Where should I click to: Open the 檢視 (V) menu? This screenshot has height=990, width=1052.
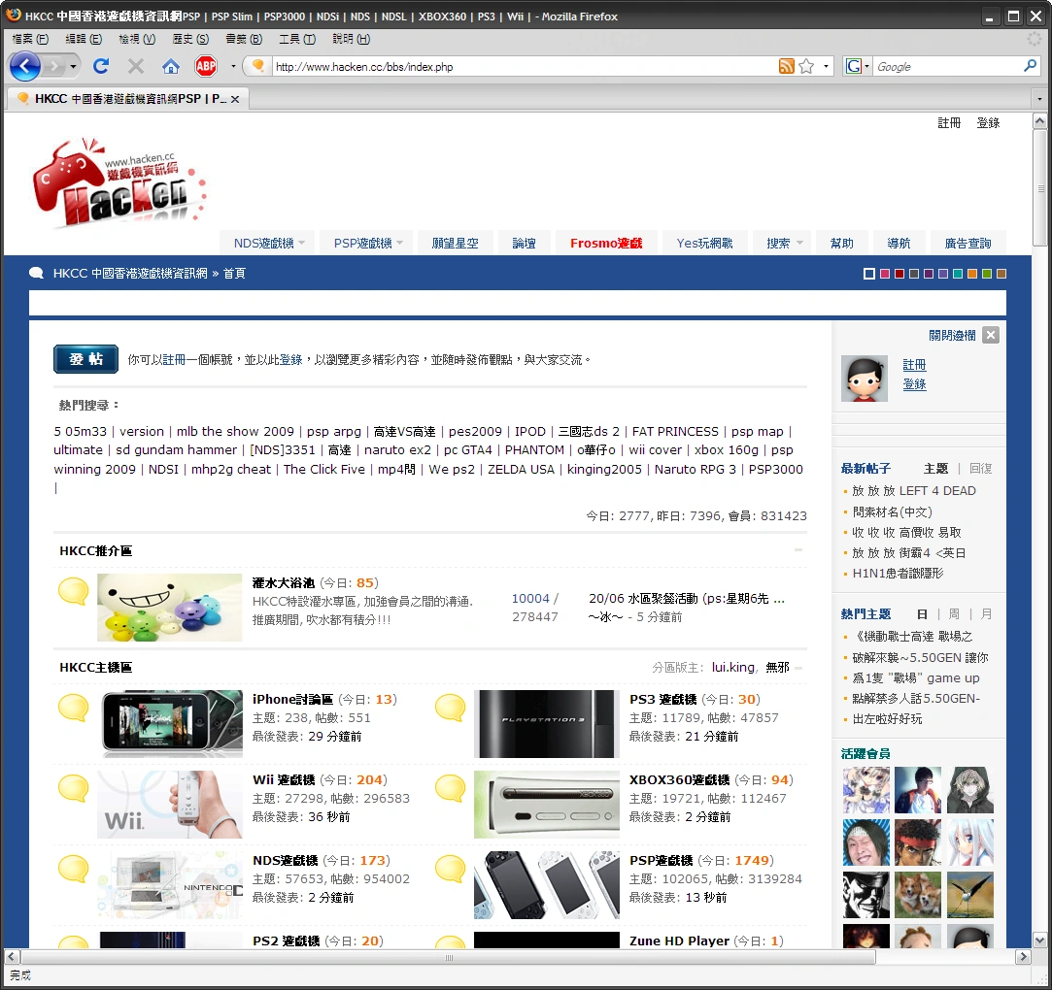[137, 39]
